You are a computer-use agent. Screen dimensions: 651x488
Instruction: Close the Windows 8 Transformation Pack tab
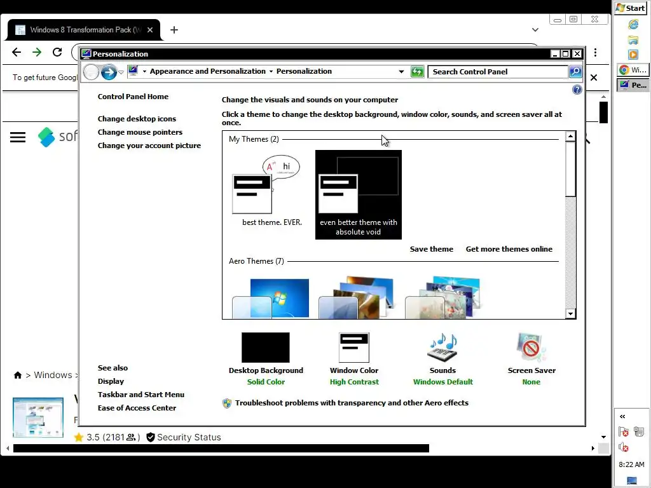(150, 30)
